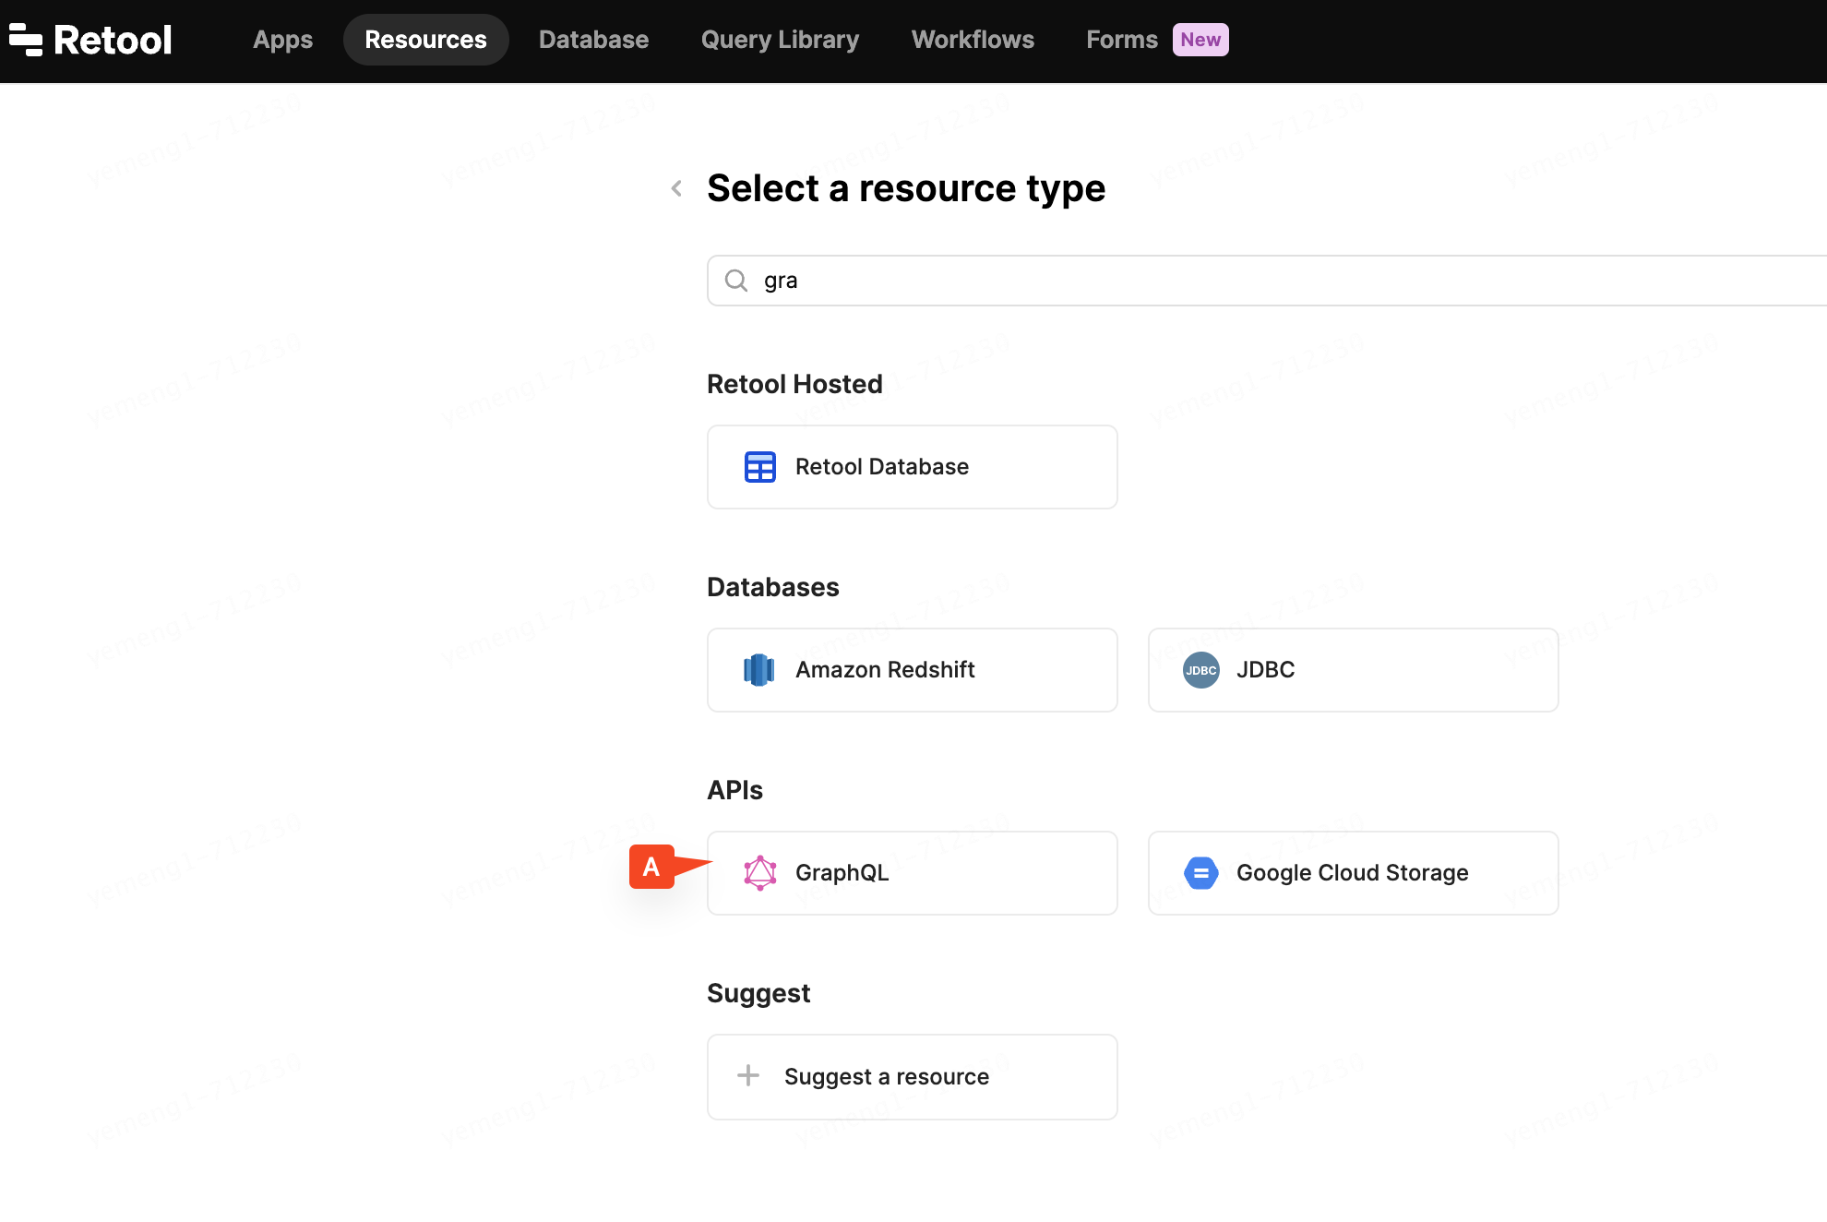
Task: Click the Amazon Redshift icon
Action: point(758,670)
